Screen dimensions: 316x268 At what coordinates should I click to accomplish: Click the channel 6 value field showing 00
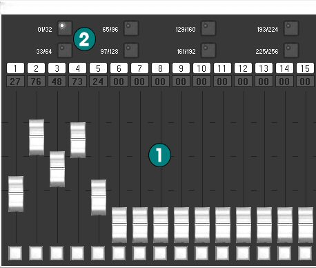(119, 82)
